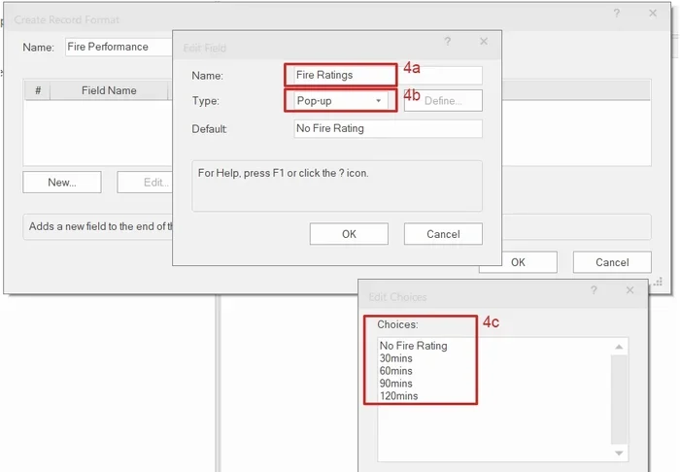Viewport: 680px width, 472px height.
Task: Select the 120mins choice in list
Action: [399, 396]
